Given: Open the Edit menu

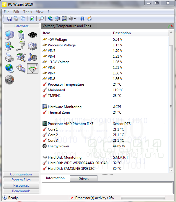Looking at the screenshot, I should (x=16, y=12).
